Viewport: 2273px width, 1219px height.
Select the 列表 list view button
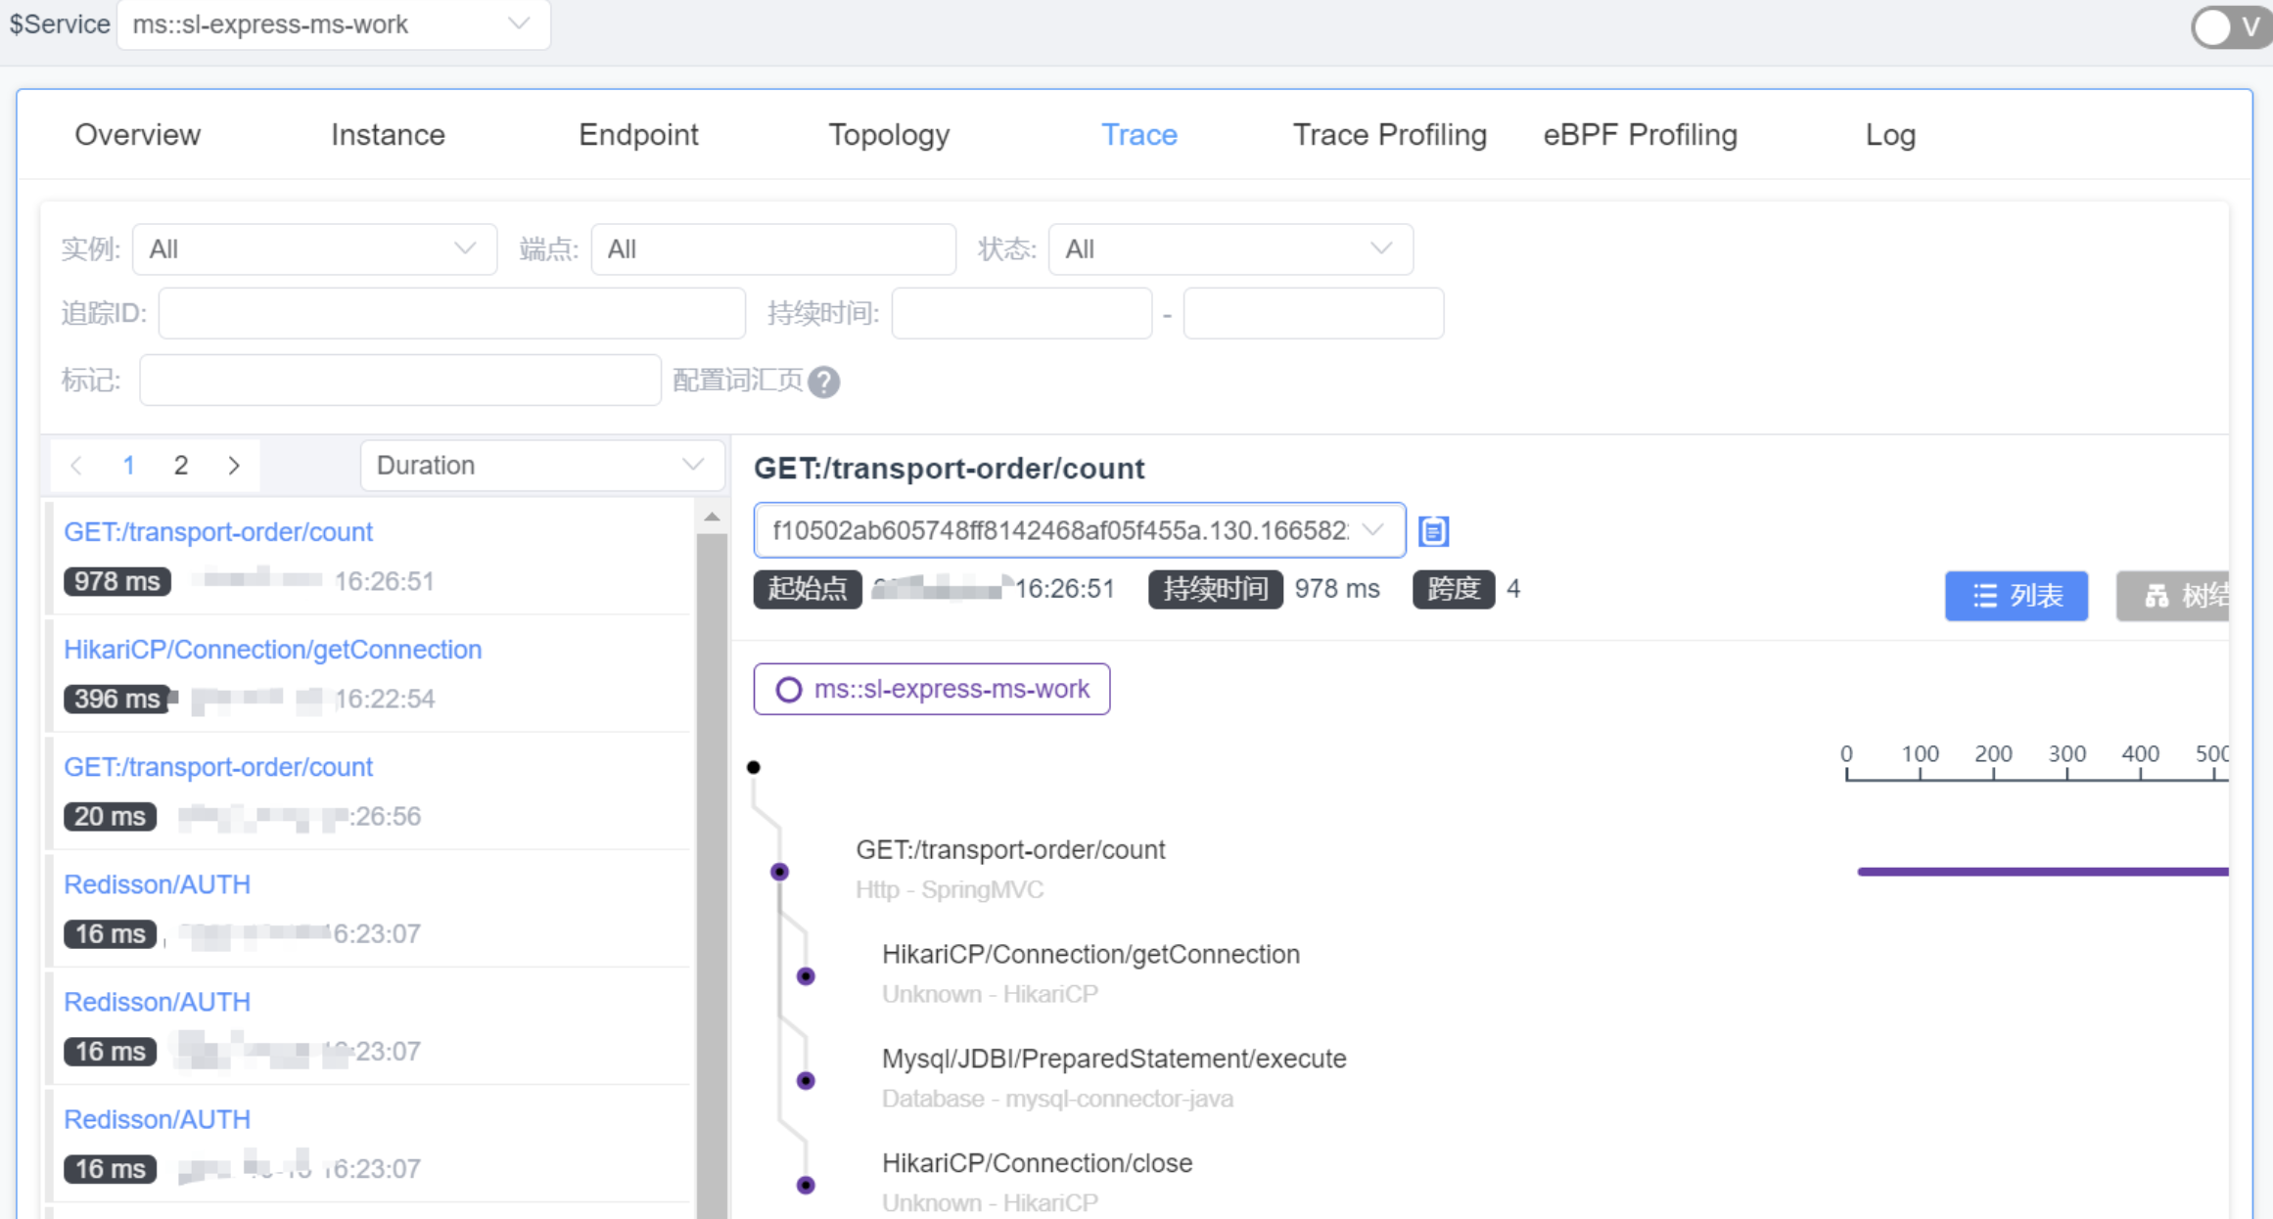(x=2016, y=596)
